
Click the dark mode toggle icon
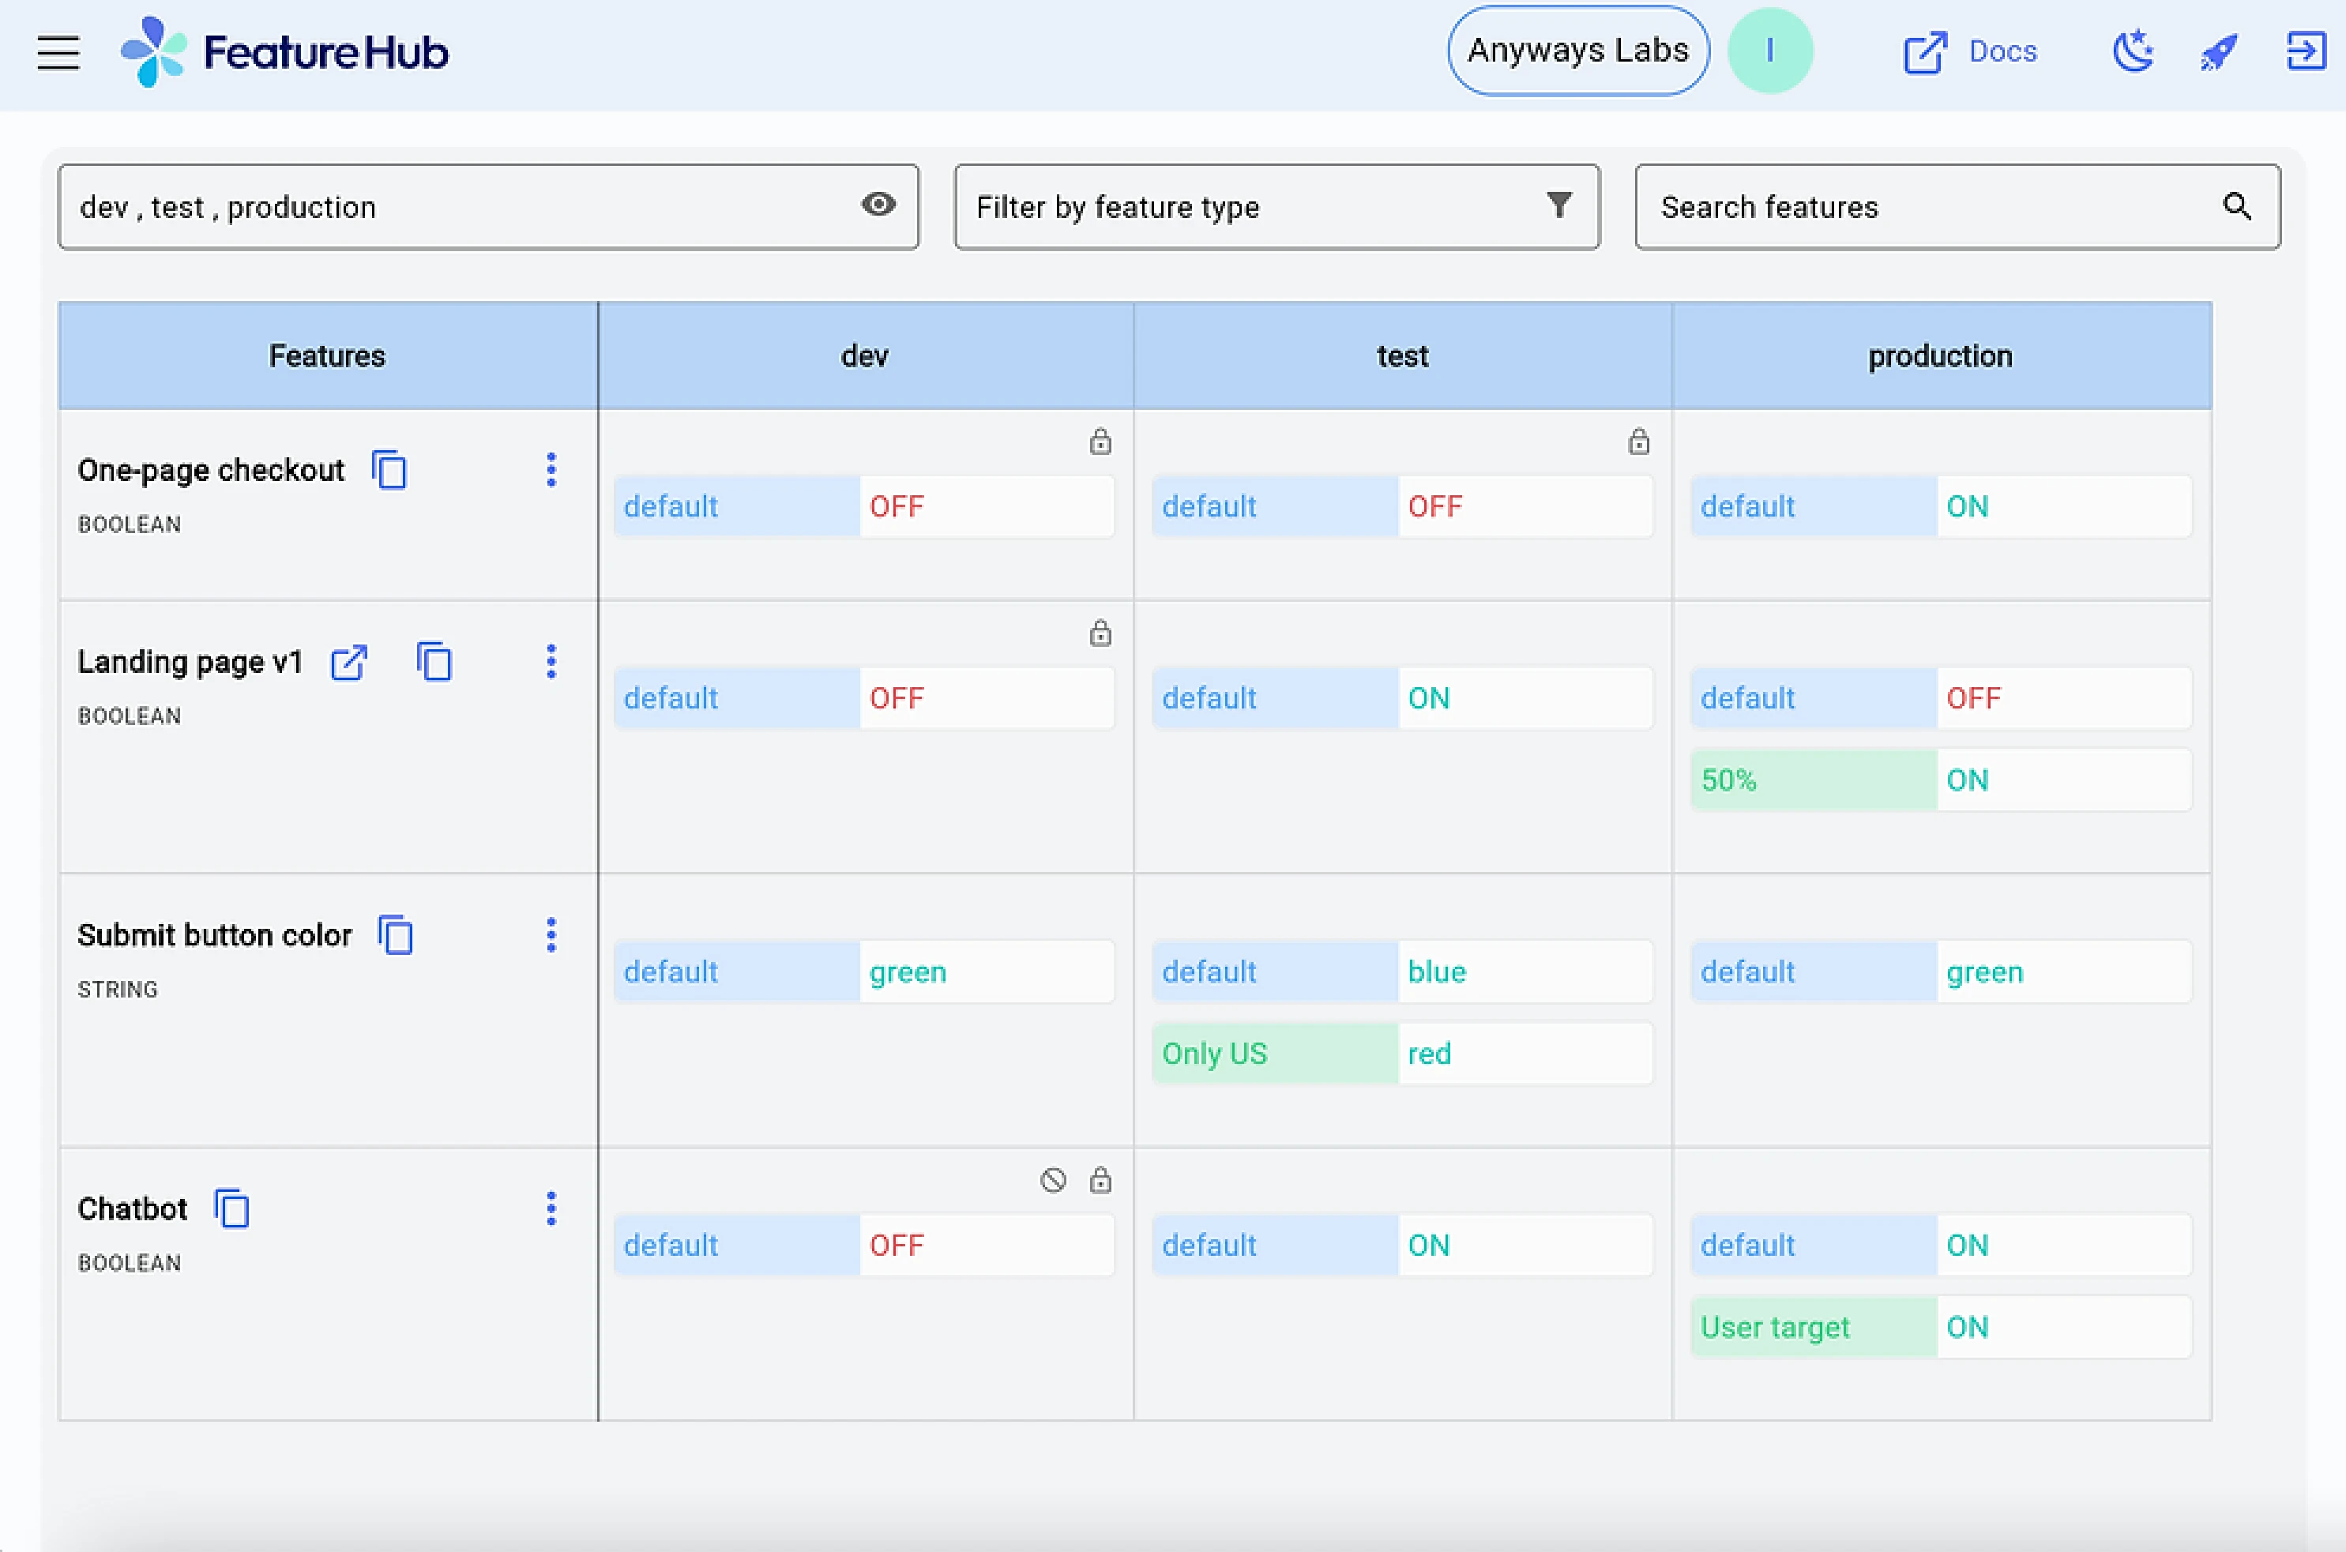[2133, 51]
